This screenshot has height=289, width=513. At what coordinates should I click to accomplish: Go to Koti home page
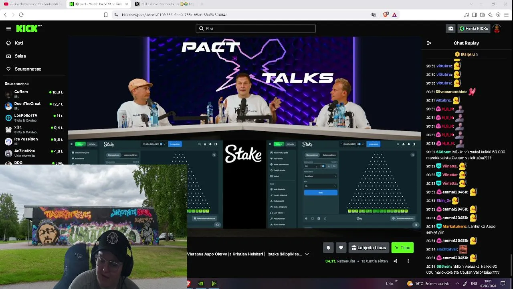point(19,43)
